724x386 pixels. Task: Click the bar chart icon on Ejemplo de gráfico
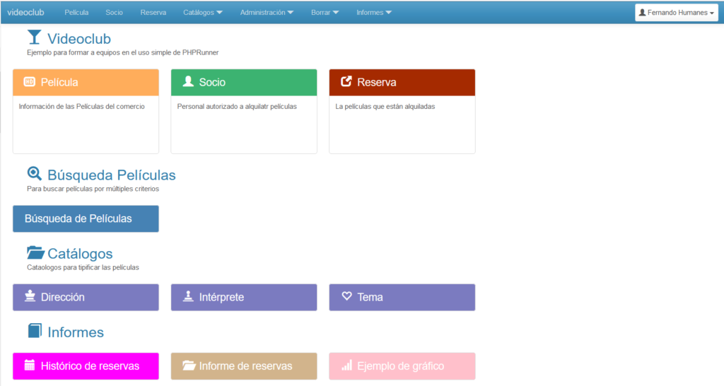346,365
